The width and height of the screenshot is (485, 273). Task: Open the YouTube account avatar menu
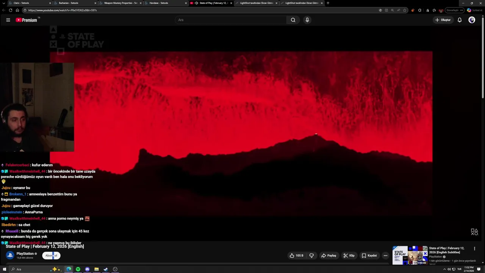(472, 20)
